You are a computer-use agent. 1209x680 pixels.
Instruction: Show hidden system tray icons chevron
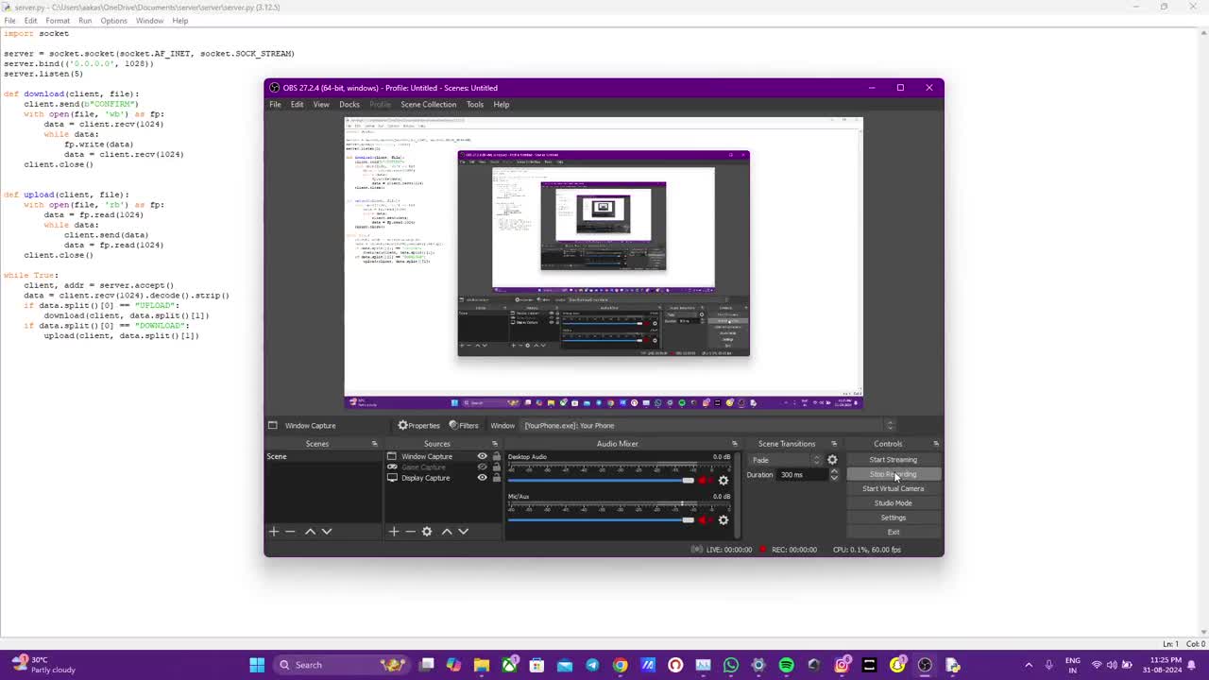(x=1030, y=665)
